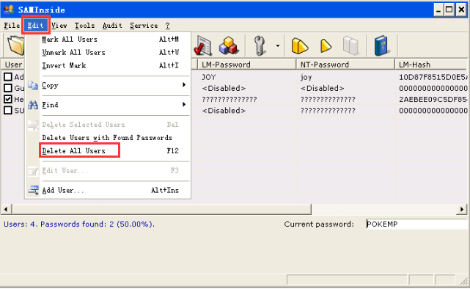
Task: Sort by the LM-Hash column header
Action: (431, 65)
